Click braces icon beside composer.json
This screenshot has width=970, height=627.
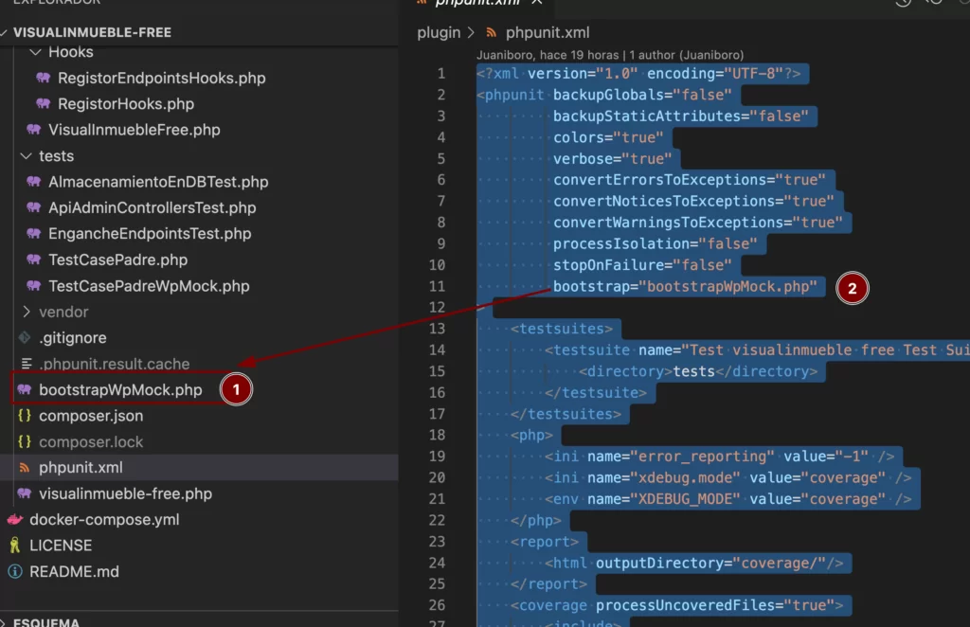pos(24,416)
